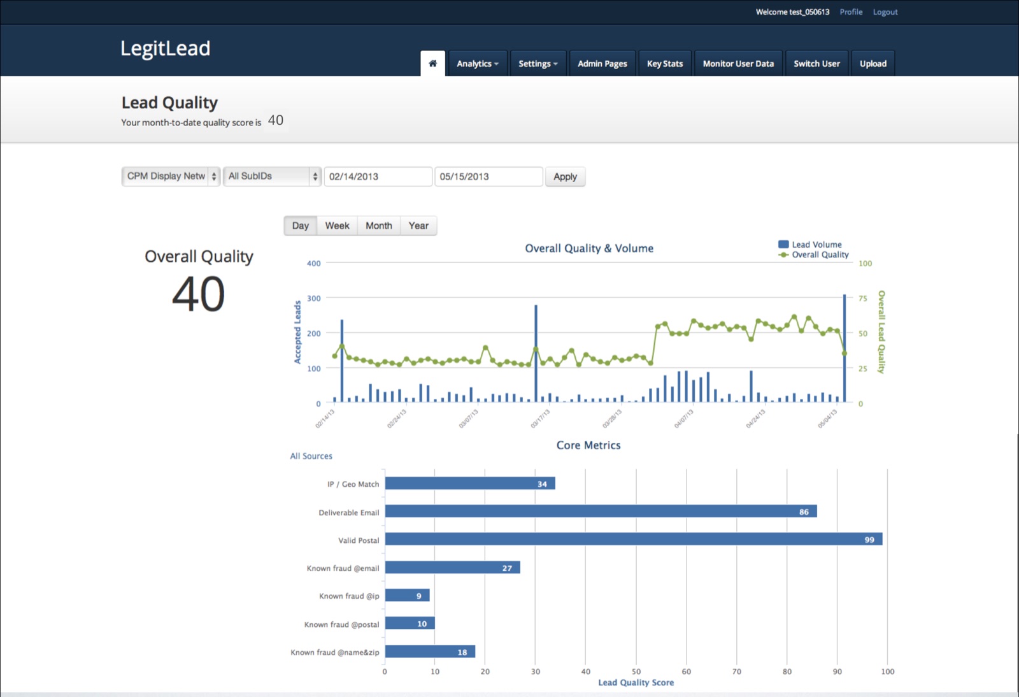Click the 04/07/13 date axis label
Image resolution: width=1019 pixels, height=697 pixels.
[684, 419]
